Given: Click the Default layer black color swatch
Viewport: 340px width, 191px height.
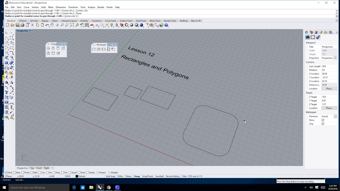Looking at the screenshot, I should tap(77, 176).
